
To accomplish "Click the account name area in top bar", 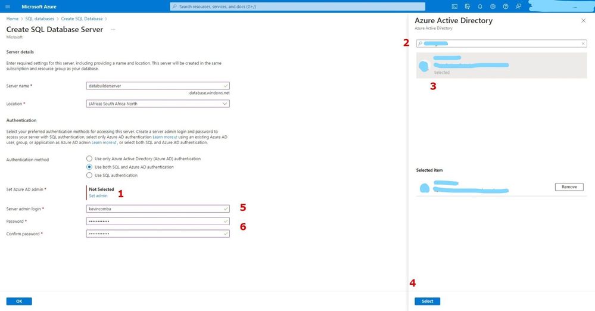I will pos(562,7).
